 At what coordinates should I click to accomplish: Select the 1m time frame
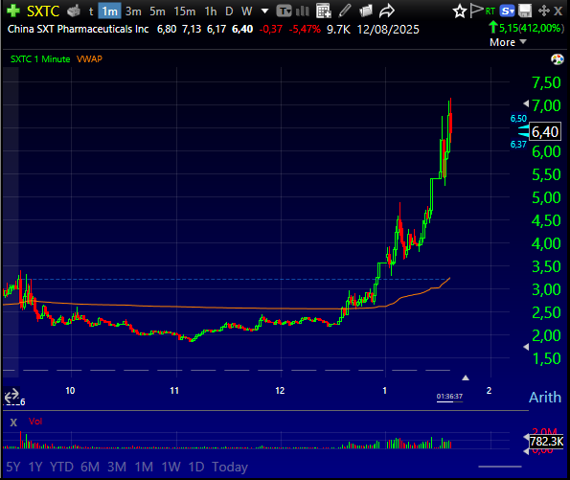109,11
